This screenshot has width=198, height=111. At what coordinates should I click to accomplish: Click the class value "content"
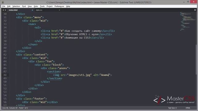[x=40, y=55]
